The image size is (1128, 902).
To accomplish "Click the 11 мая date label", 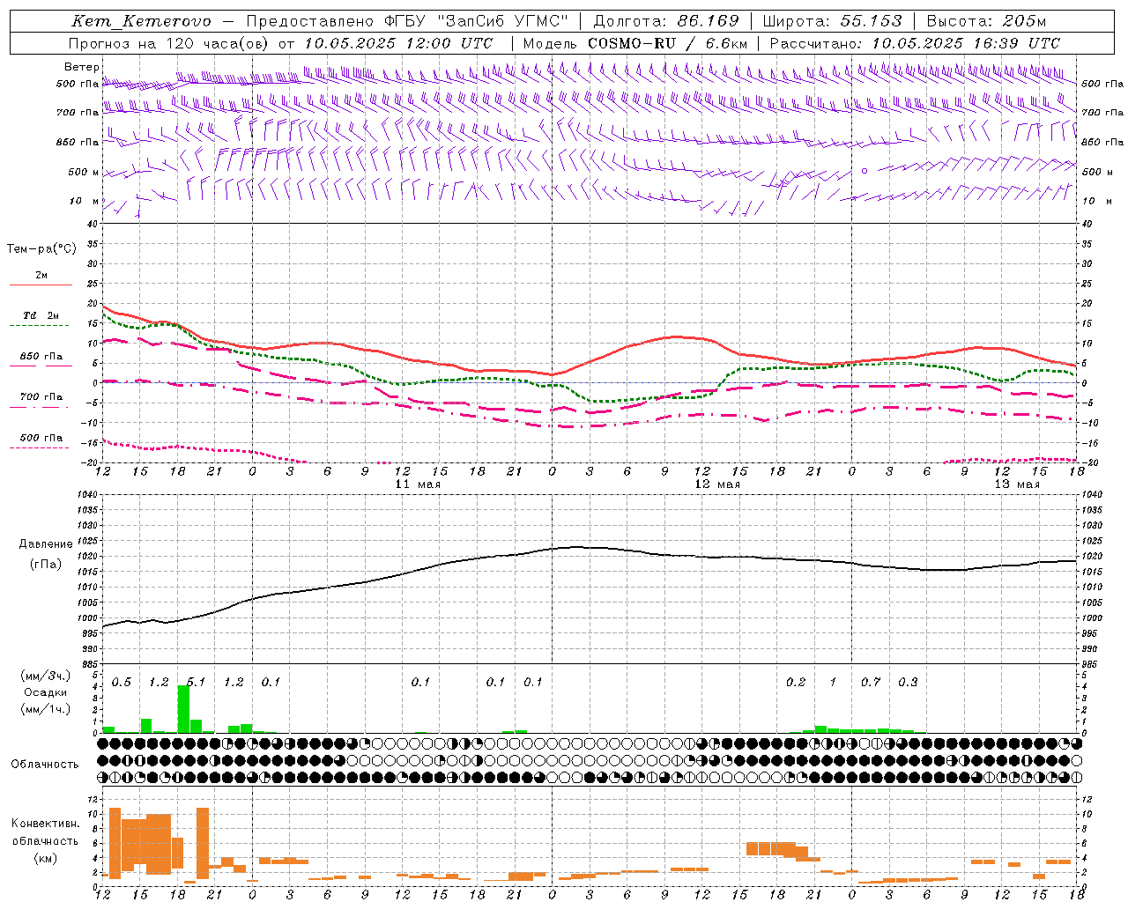I will click(418, 484).
